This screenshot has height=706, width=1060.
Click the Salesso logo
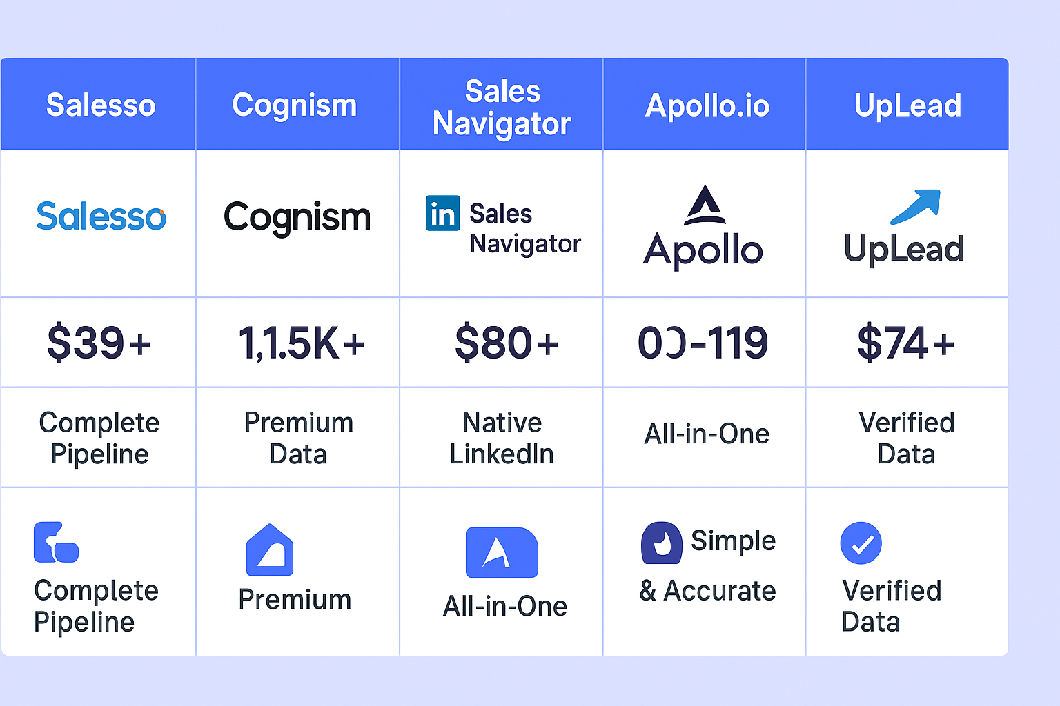click(101, 216)
